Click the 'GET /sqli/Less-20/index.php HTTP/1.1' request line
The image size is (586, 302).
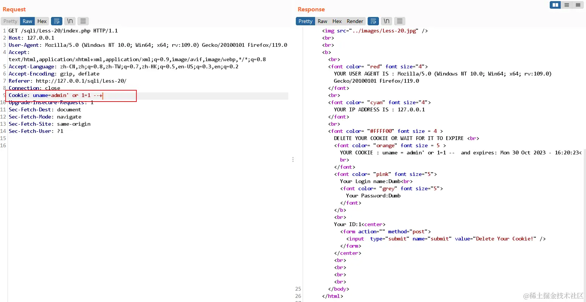63,31
